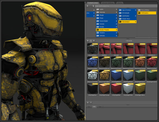Open the Props folder
Viewport: 159px width, 122px height.
(107, 18)
